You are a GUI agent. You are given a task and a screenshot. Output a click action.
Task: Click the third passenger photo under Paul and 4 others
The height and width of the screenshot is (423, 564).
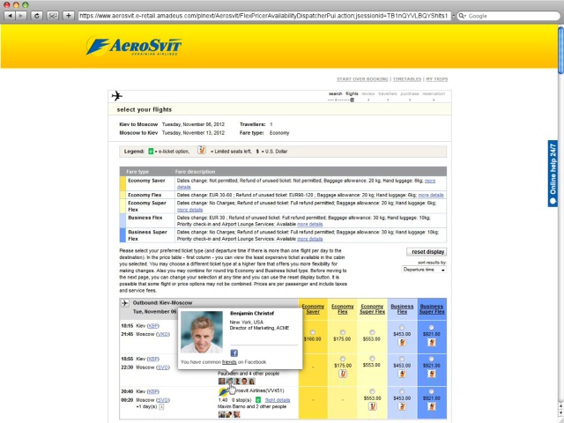[237, 382]
